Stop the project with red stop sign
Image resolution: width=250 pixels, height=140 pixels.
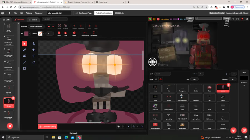pyautogui.click(x=158, y=19)
